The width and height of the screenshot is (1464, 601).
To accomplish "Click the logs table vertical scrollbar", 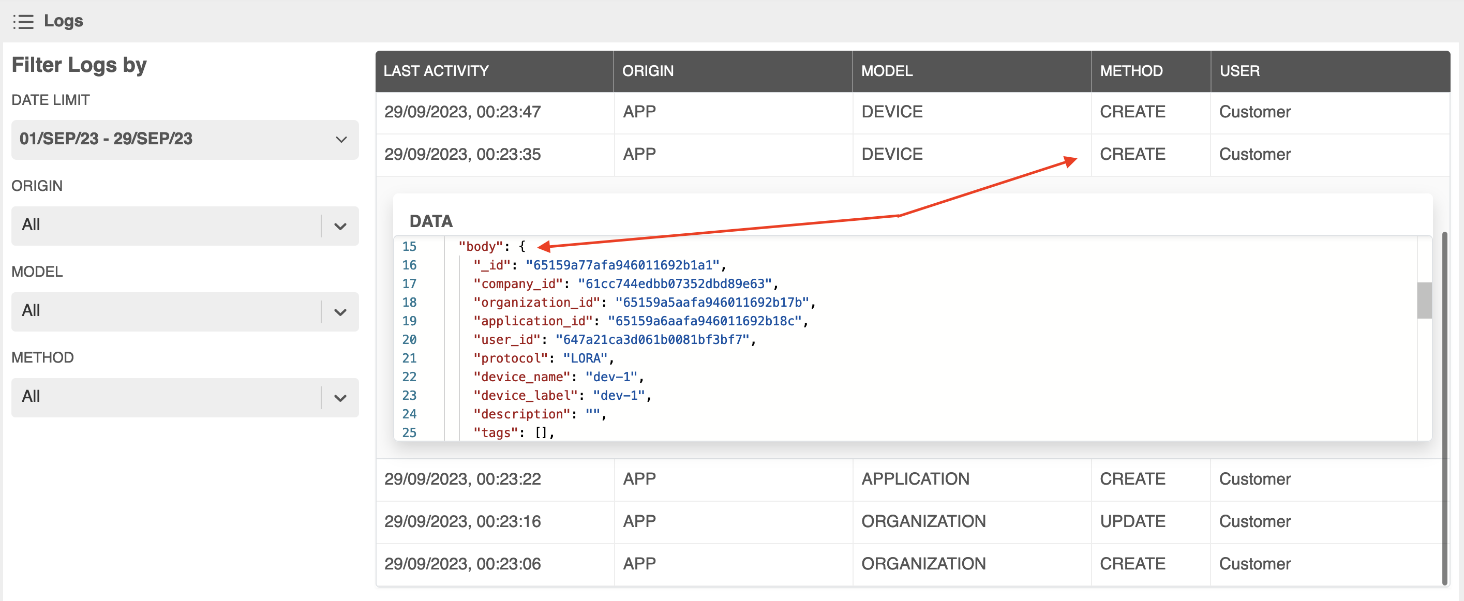I will pos(1444,408).
